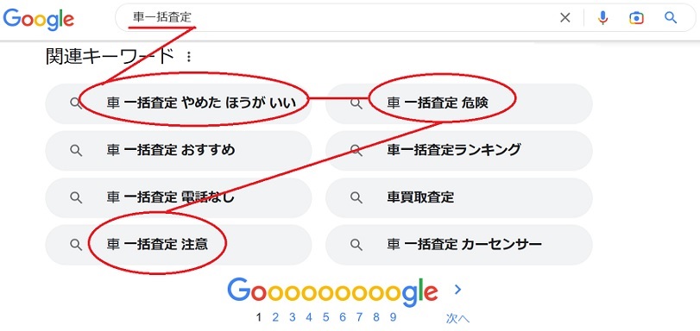Click the magnifier icon beside 車 一括査定 おすすめ

pos(76,150)
